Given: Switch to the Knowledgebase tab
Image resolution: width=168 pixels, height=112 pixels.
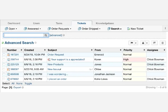Looking at the screenshot, I should point(105,23).
